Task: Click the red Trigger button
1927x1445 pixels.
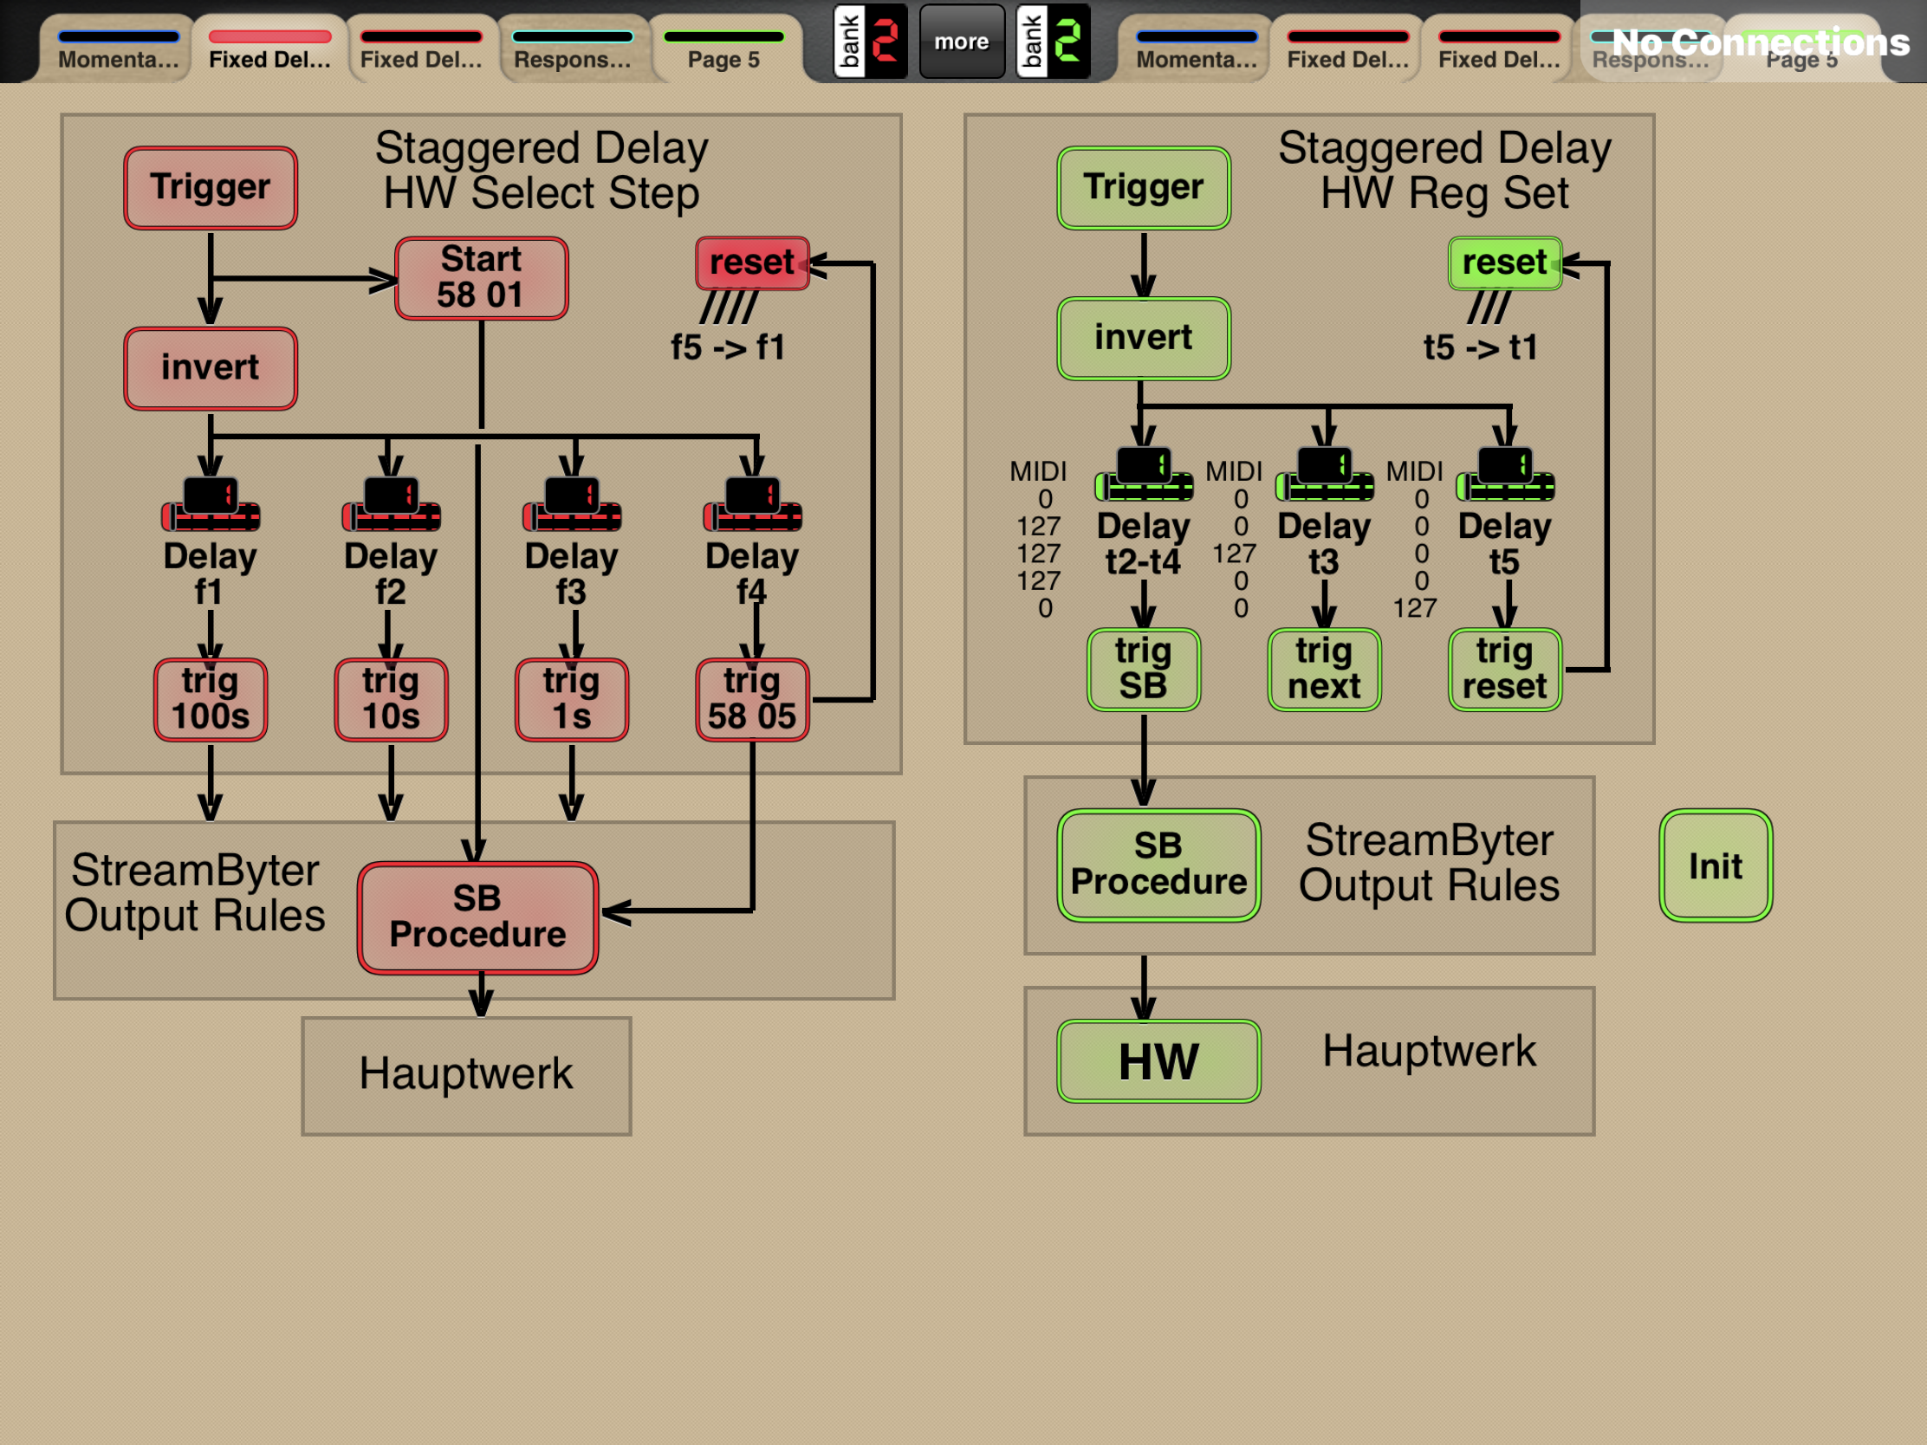Action: tap(210, 188)
